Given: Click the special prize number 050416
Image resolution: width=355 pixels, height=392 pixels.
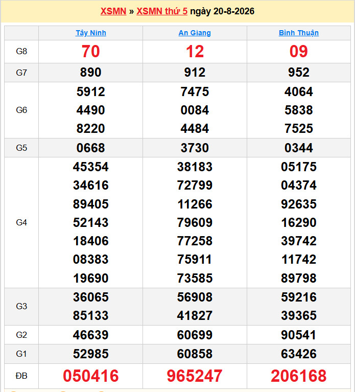Looking at the screenshot, I should pos(91,376).
